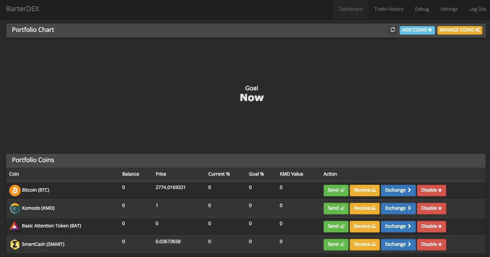The height and width of the screenshot is (257, 490).
Task: Click the portfolio refresh icon
Action: pyautogui.click(x=393, y=30)
